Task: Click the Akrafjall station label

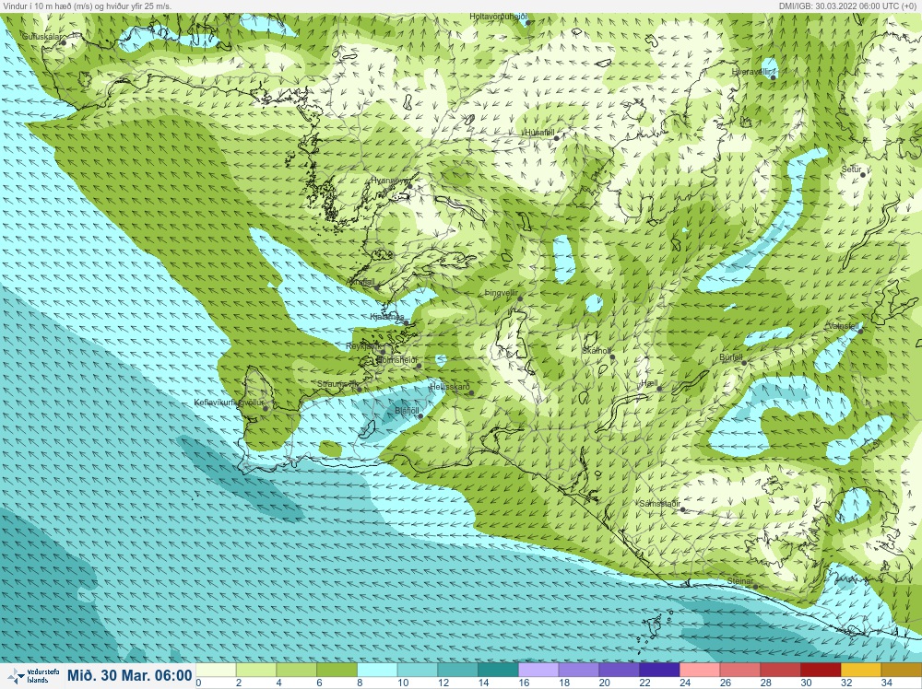Action: [361, 282]
